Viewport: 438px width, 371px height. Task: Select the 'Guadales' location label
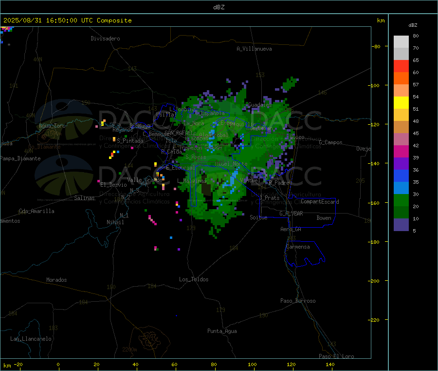[x=260, y=105]
